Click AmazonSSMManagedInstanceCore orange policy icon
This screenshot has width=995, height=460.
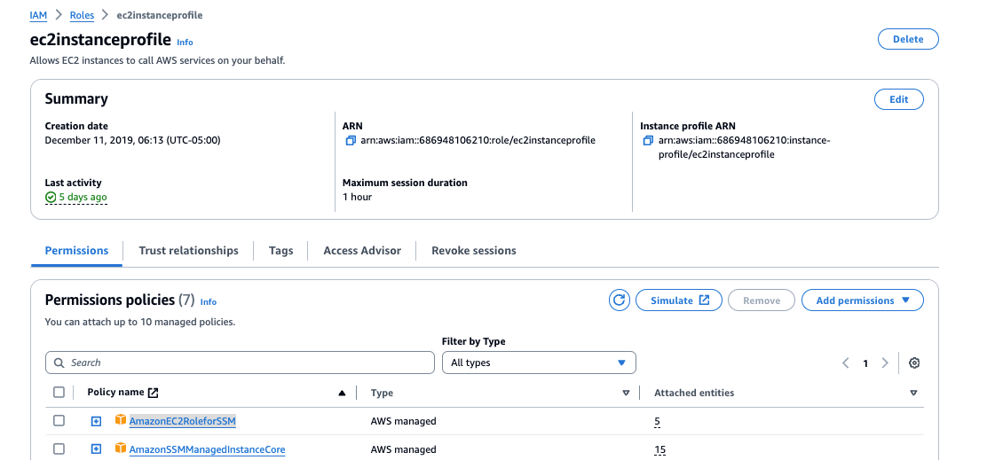(x=121, y=448)
